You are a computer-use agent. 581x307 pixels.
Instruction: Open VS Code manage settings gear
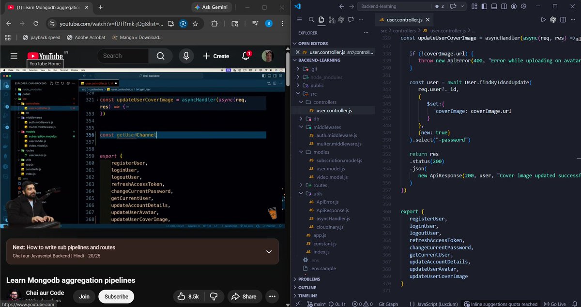pyautogui.click(x=524, y=6)
